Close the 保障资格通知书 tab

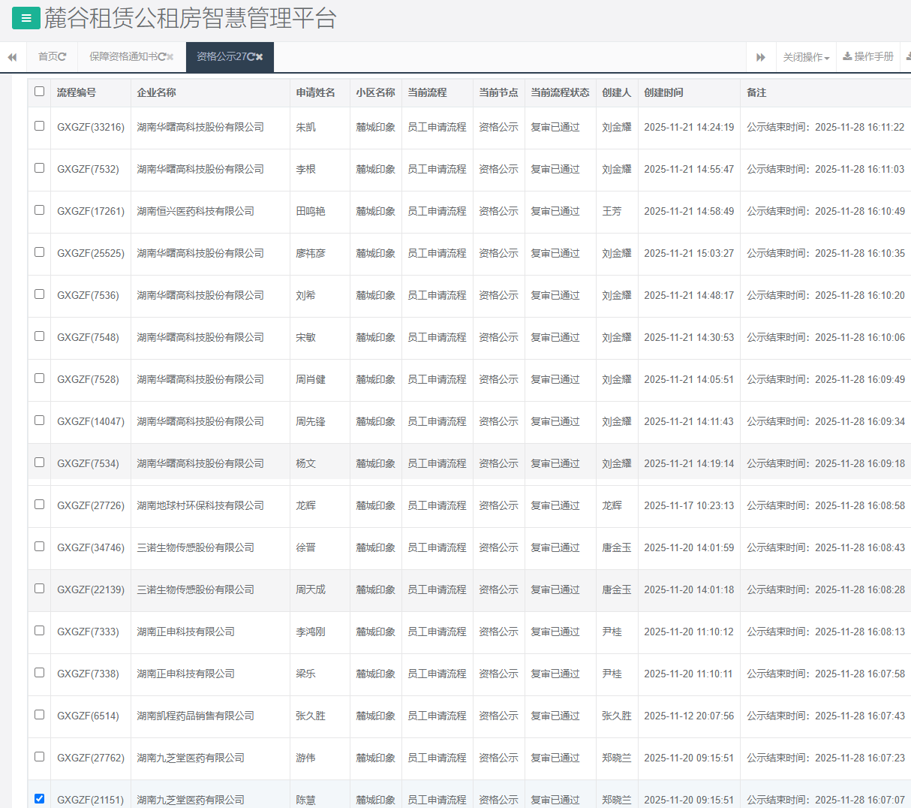tap(170, 57)
